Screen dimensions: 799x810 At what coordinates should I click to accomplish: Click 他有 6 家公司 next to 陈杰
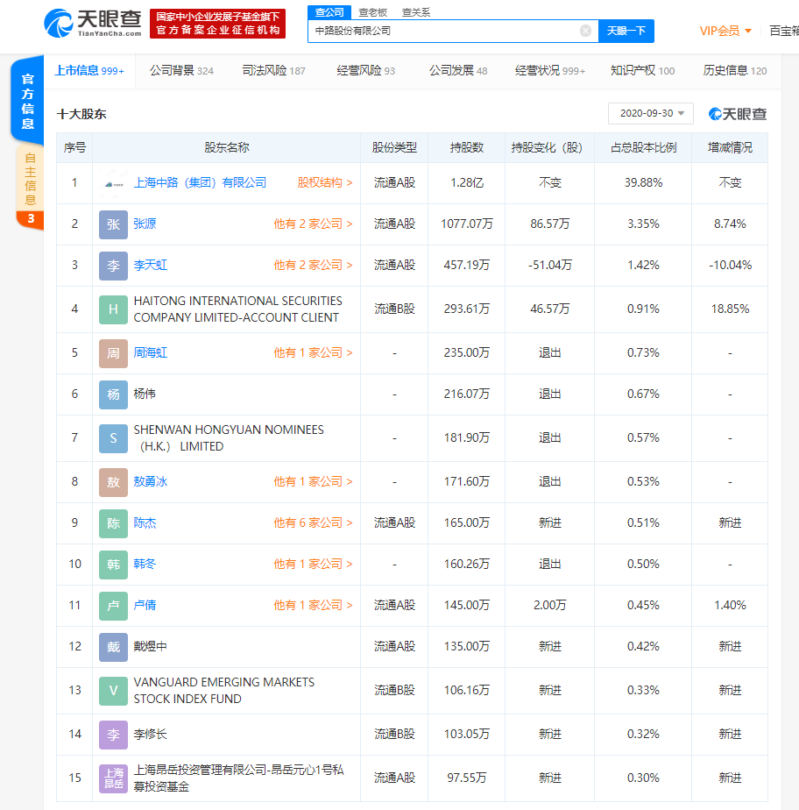tap(313, 523)
